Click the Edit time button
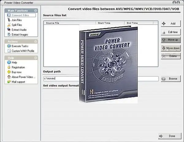Viewport: 184px width, 142px height. [171, 32]
